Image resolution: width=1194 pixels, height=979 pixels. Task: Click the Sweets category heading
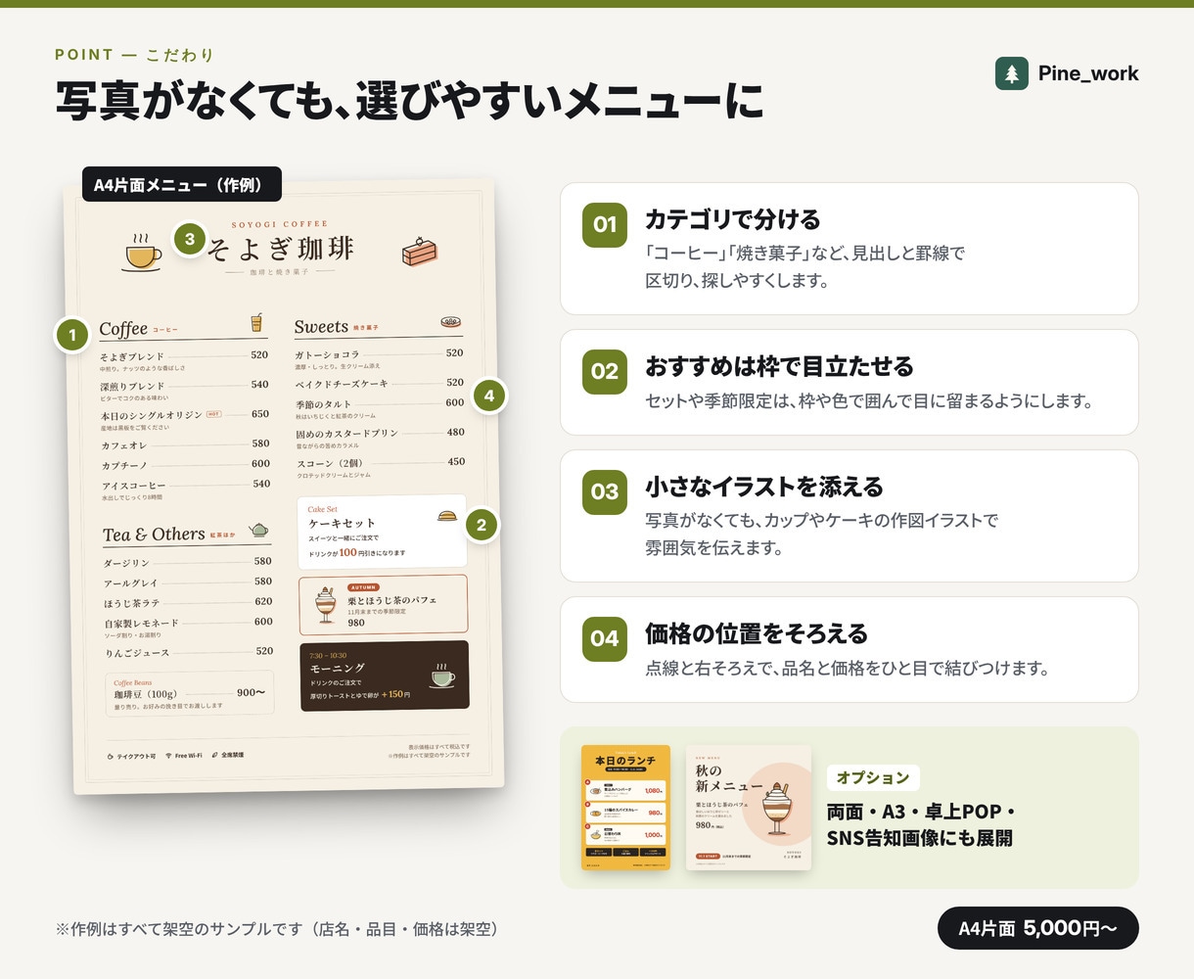coord(321,326)
